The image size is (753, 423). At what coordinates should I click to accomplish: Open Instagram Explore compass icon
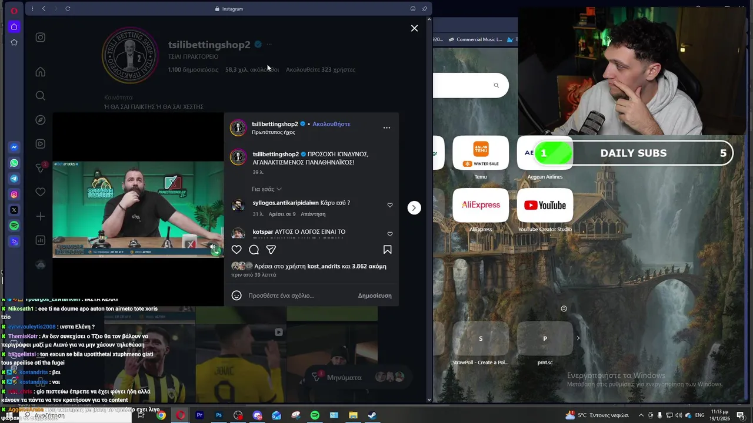tap(40, 120)
